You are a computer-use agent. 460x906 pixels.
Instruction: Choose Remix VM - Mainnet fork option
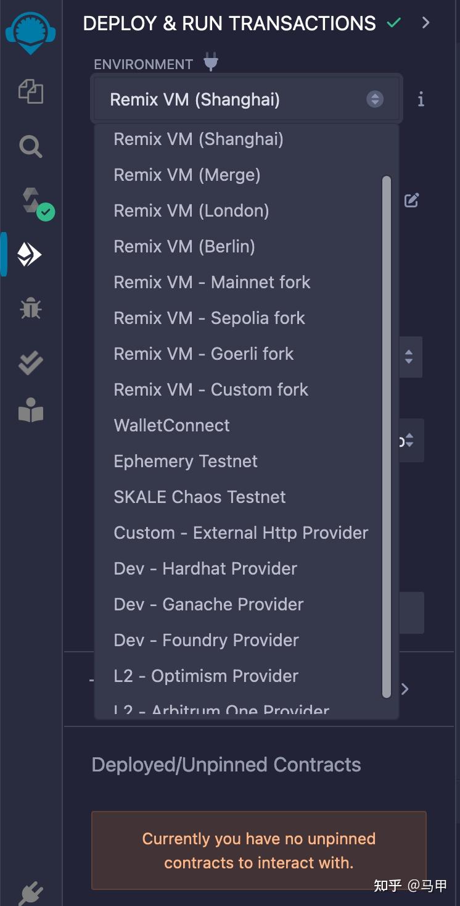[x=212, y=282]
